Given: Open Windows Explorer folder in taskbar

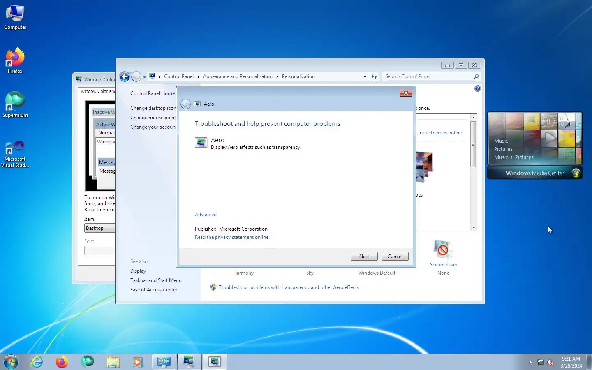Looking at the screenshot, I should (113, 362).
